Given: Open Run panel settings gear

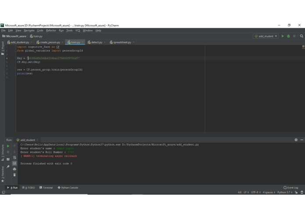Looking at the screenshot, I should click(296, 140).
